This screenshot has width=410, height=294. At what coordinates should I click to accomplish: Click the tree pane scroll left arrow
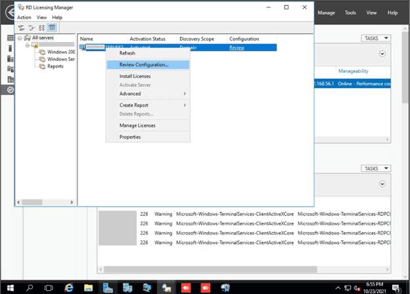(18, 202)
